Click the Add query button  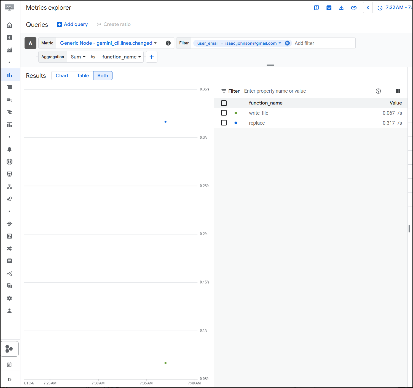pyautogui.click(x=72, y=24)
